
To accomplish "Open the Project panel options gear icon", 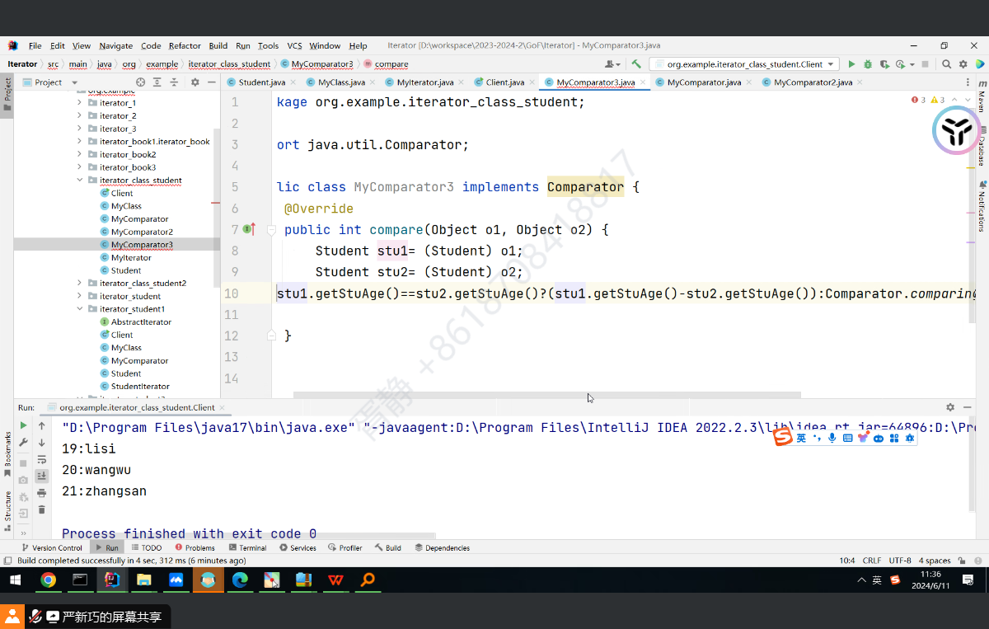I will [195, 82].
